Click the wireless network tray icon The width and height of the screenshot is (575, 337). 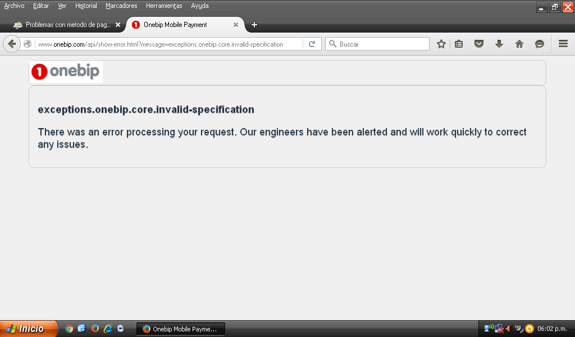tap(489, 328)
